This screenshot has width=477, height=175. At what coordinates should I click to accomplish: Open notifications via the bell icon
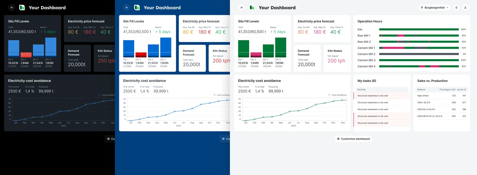[456, 8]
